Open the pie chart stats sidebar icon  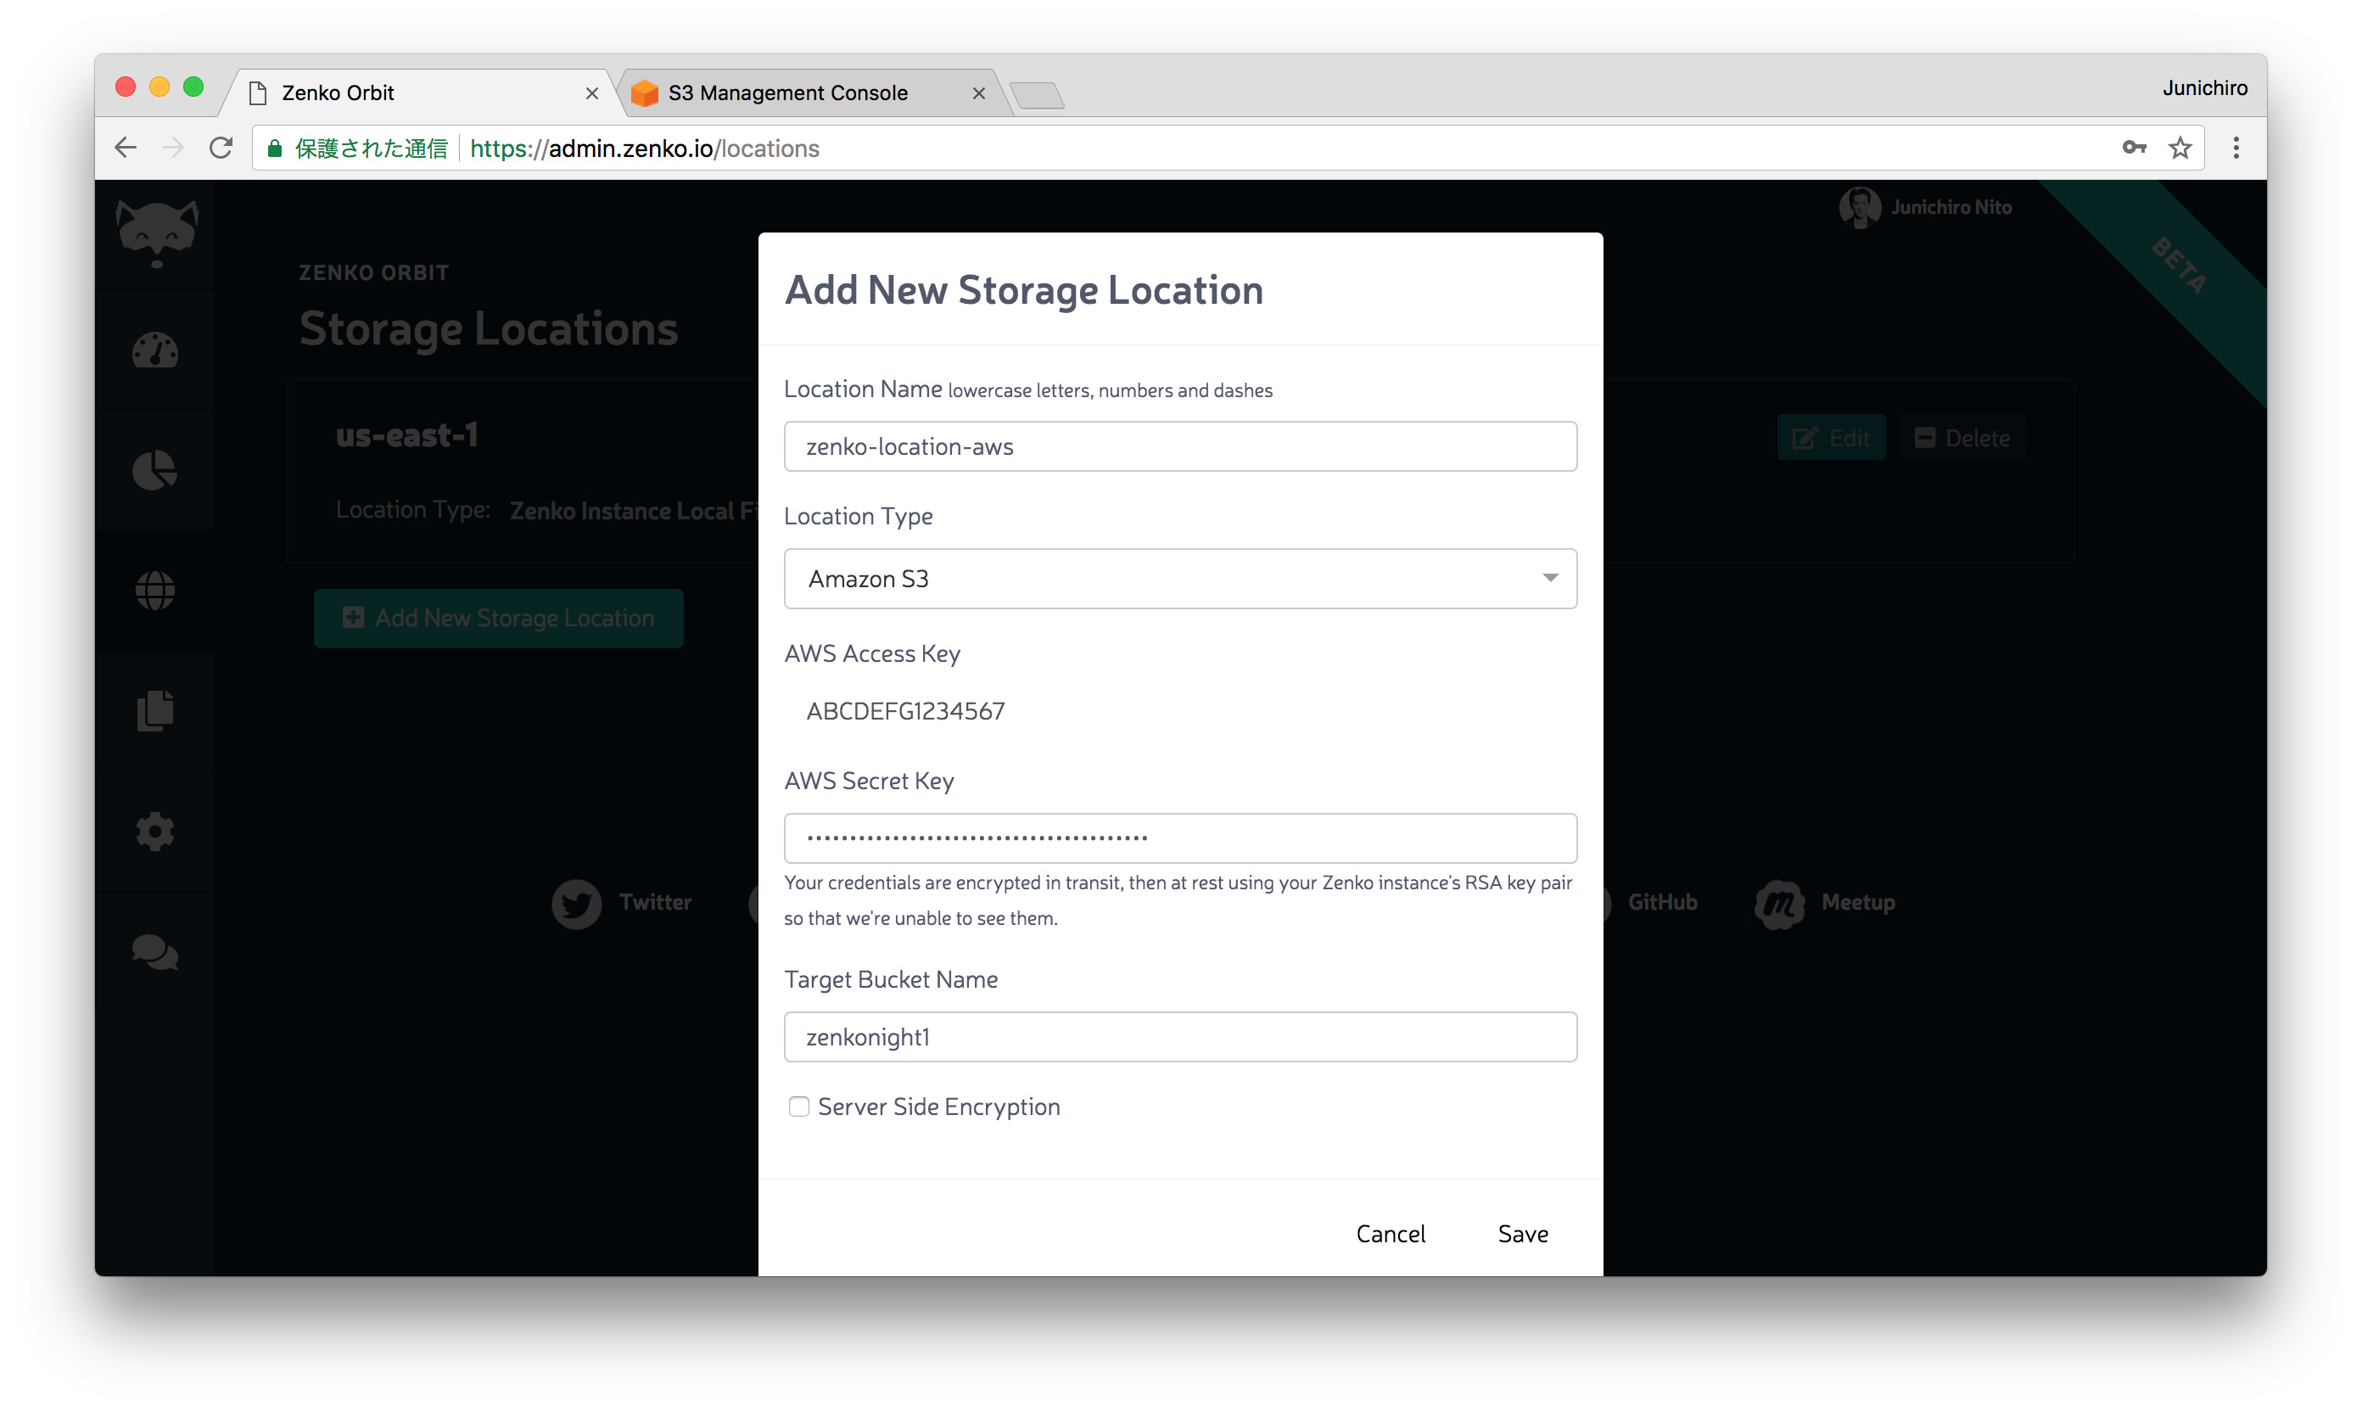155,470
